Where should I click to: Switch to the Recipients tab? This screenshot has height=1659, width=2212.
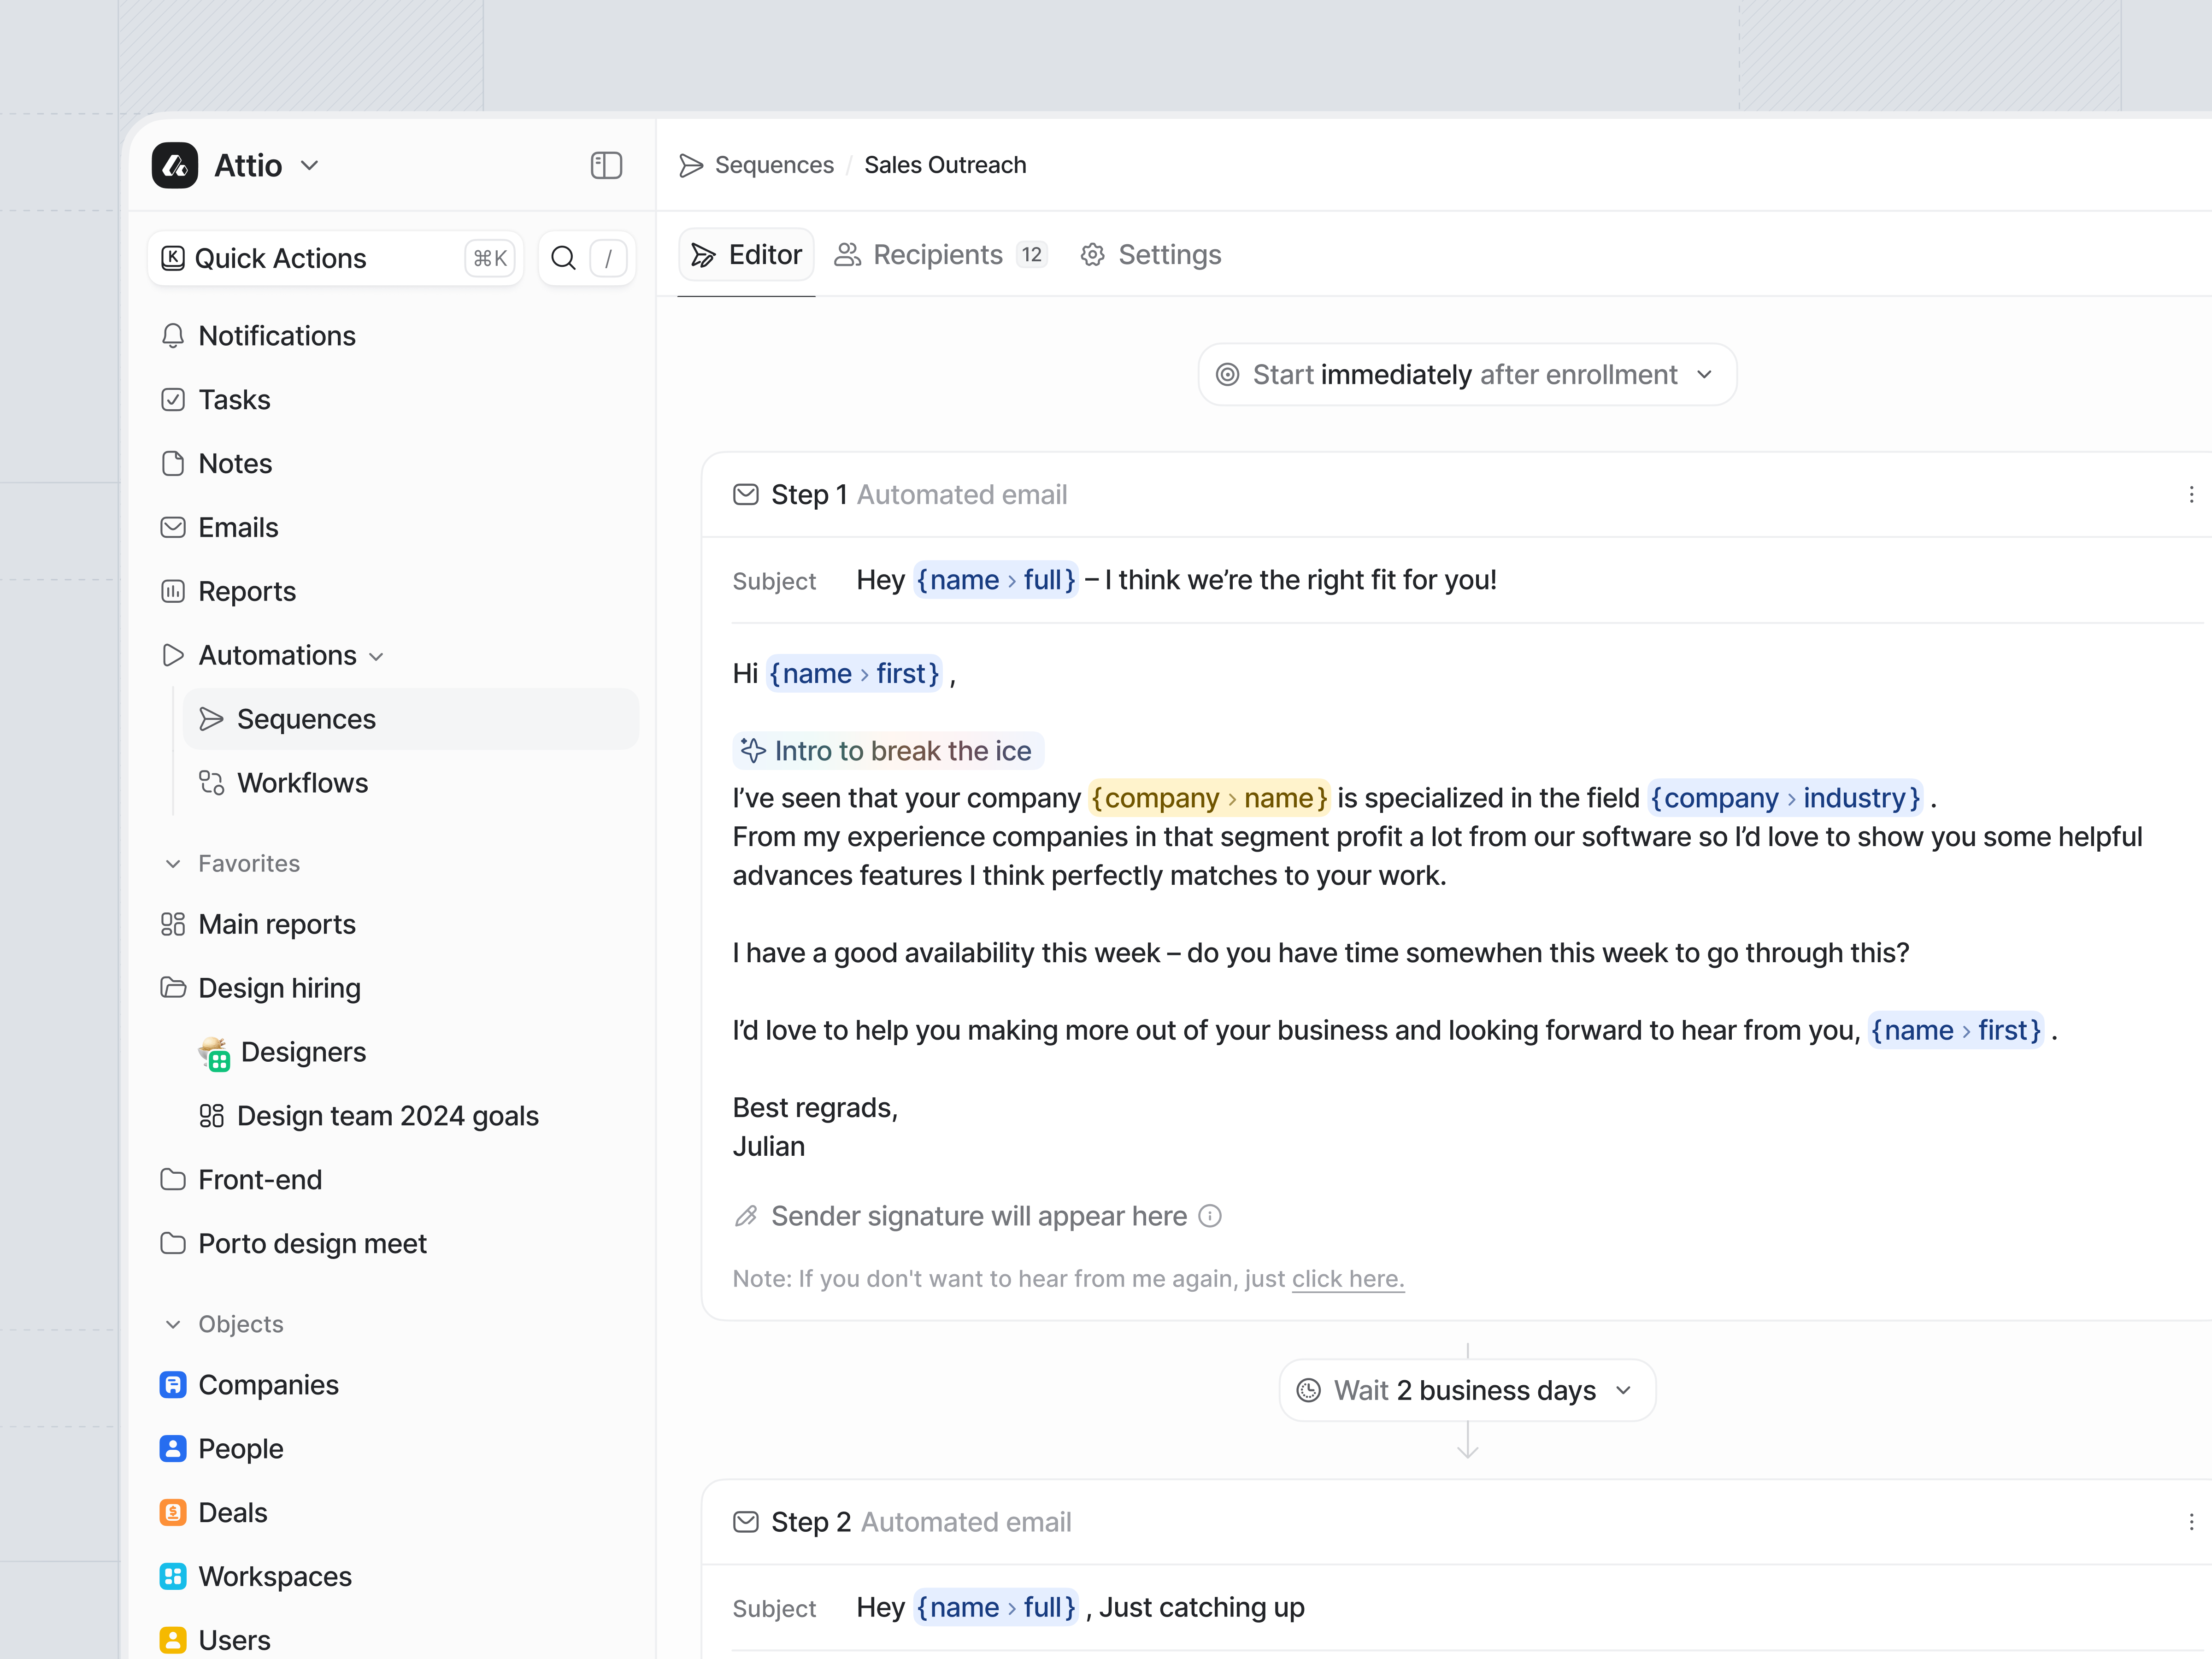tap(940, 255)
